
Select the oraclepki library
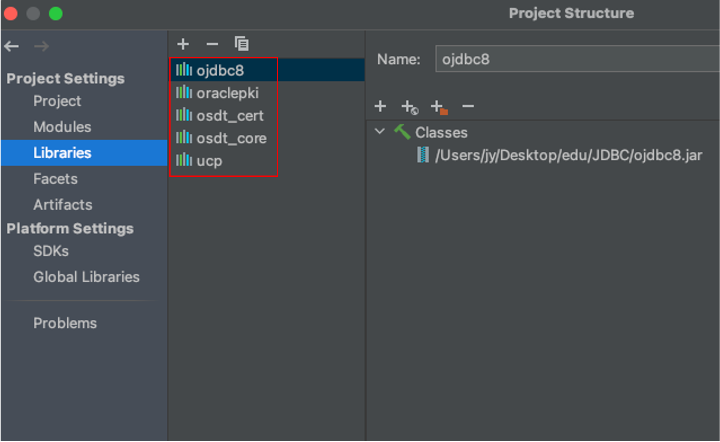227,93
